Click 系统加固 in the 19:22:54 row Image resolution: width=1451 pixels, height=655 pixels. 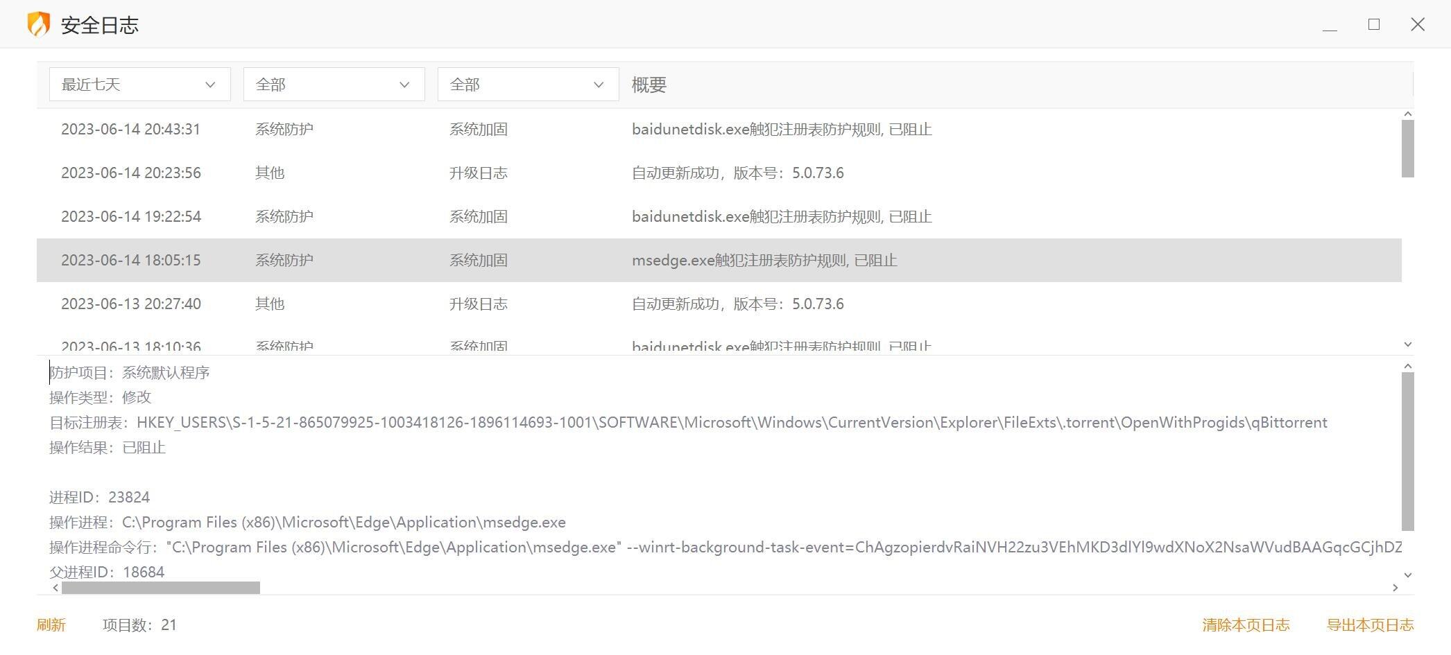tap(479, 217)
